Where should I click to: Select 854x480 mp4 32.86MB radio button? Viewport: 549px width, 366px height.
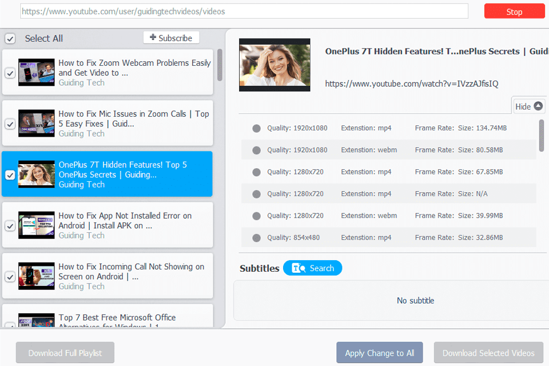[256, 238]
